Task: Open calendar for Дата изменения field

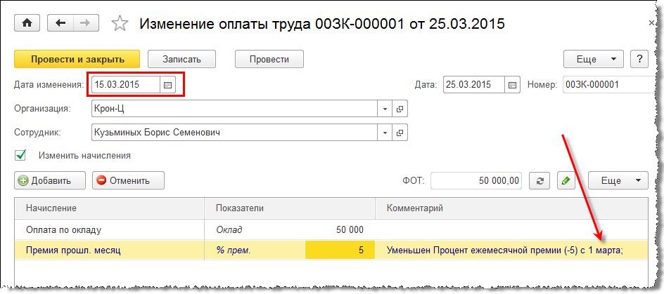Action: (167, 85)
